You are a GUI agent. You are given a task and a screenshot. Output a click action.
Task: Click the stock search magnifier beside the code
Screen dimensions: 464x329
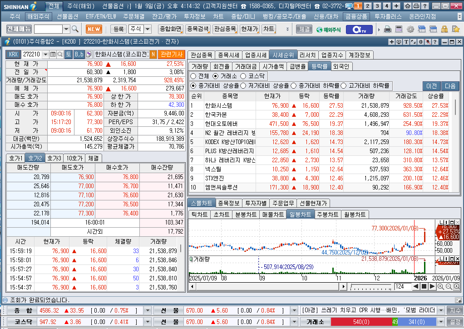[x=60, y=54]
